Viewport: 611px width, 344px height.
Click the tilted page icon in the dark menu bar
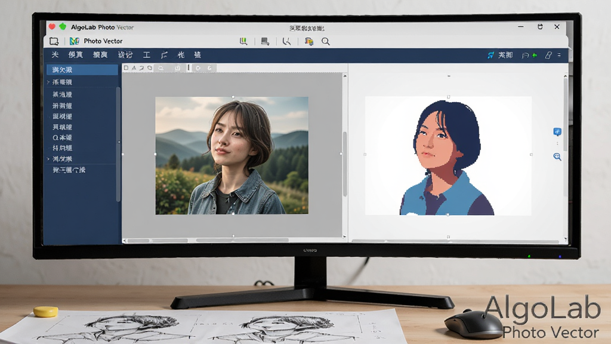tap(548, 56)
